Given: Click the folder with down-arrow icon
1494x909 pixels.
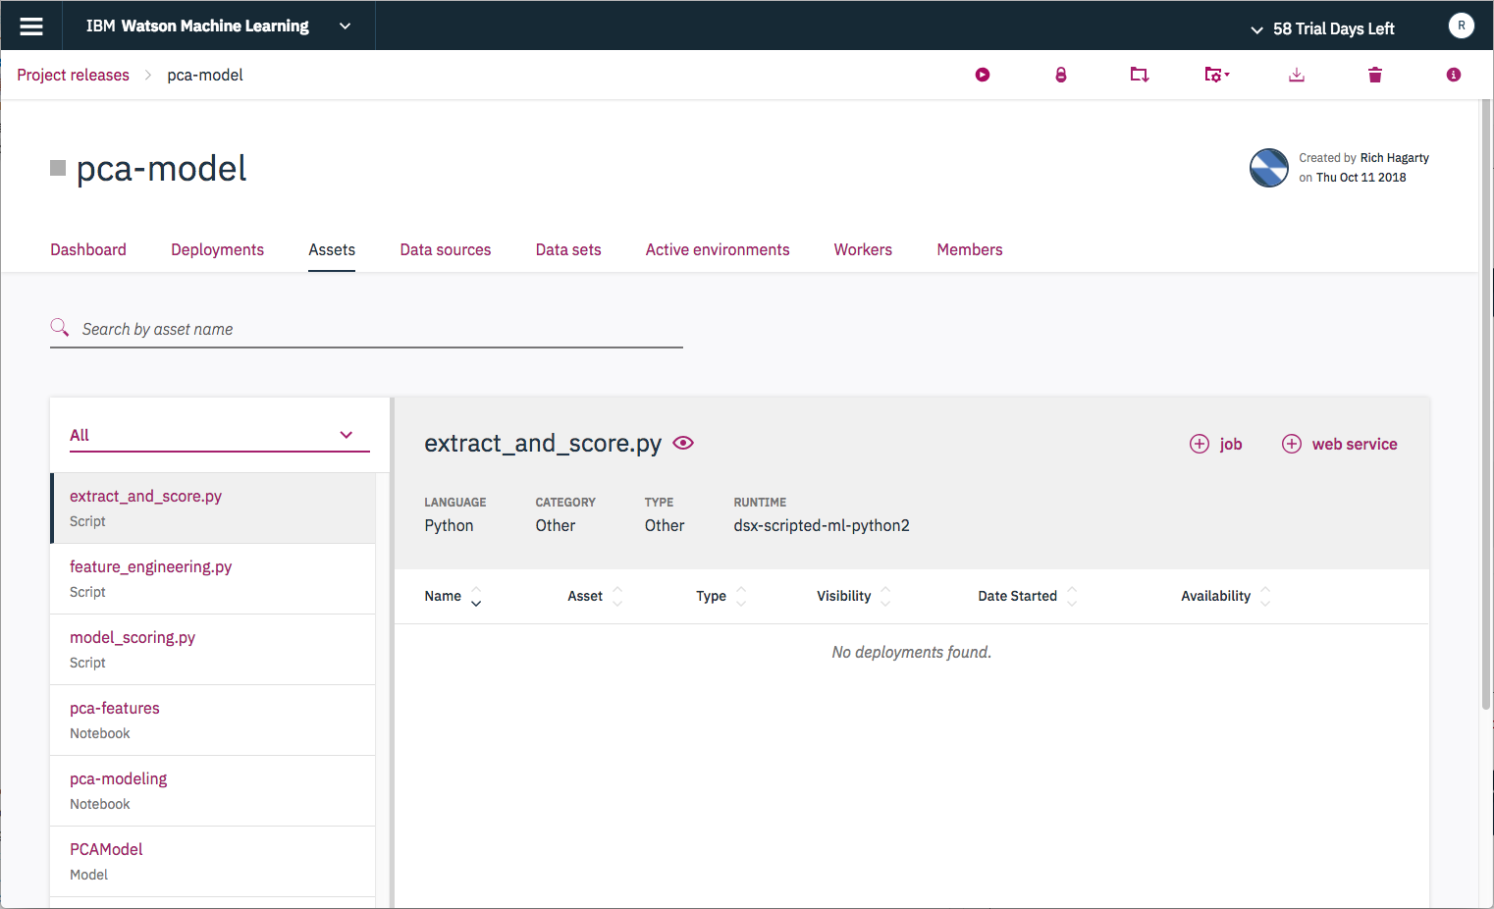Looking at the screenshot, I should click(x=1140, y=75).
